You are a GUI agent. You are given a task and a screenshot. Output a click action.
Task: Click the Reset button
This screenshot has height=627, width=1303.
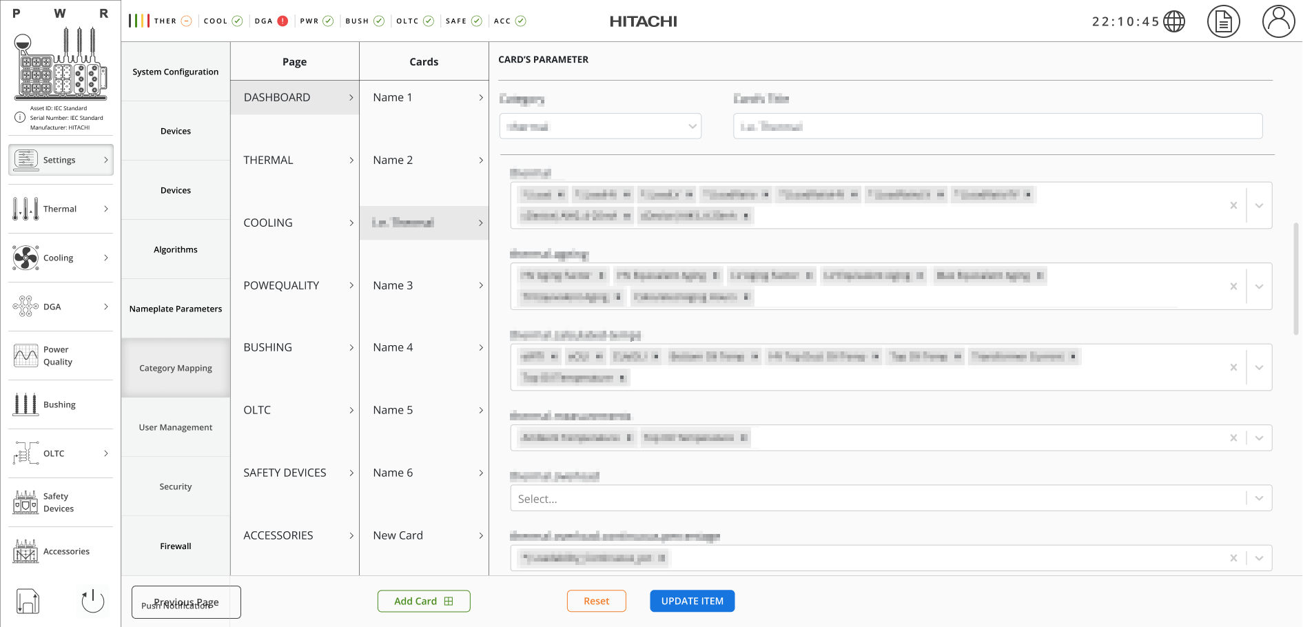(x=597, y=601)
